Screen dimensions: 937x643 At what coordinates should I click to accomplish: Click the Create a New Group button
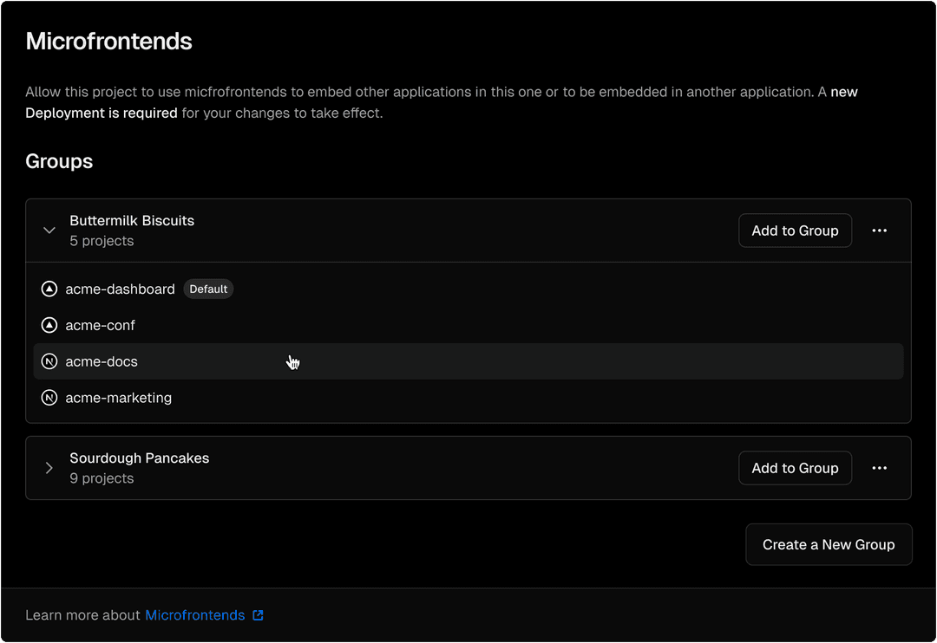point(828,544)
